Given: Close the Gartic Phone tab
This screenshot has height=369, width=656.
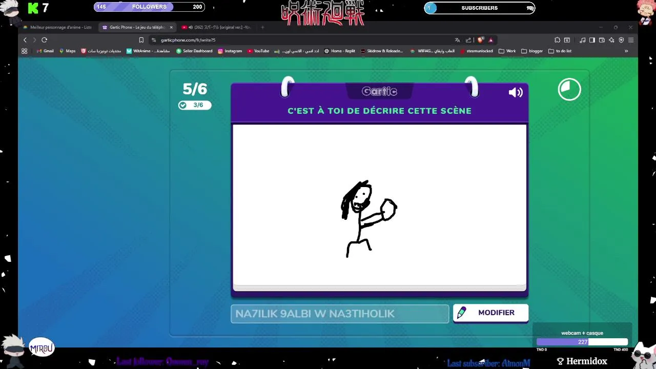Looking at the screenshot, I should click(x=171, y=27).
